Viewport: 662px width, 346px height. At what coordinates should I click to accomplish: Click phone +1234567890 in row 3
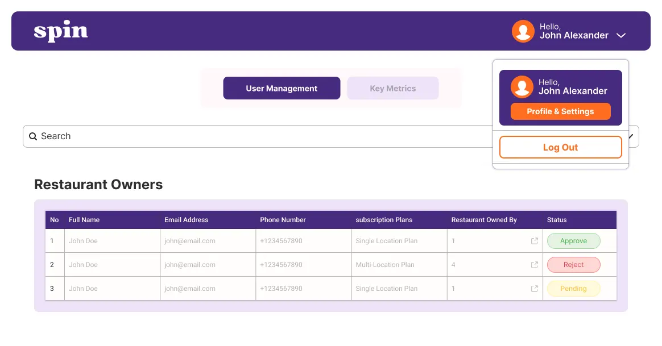pos(281,289)
